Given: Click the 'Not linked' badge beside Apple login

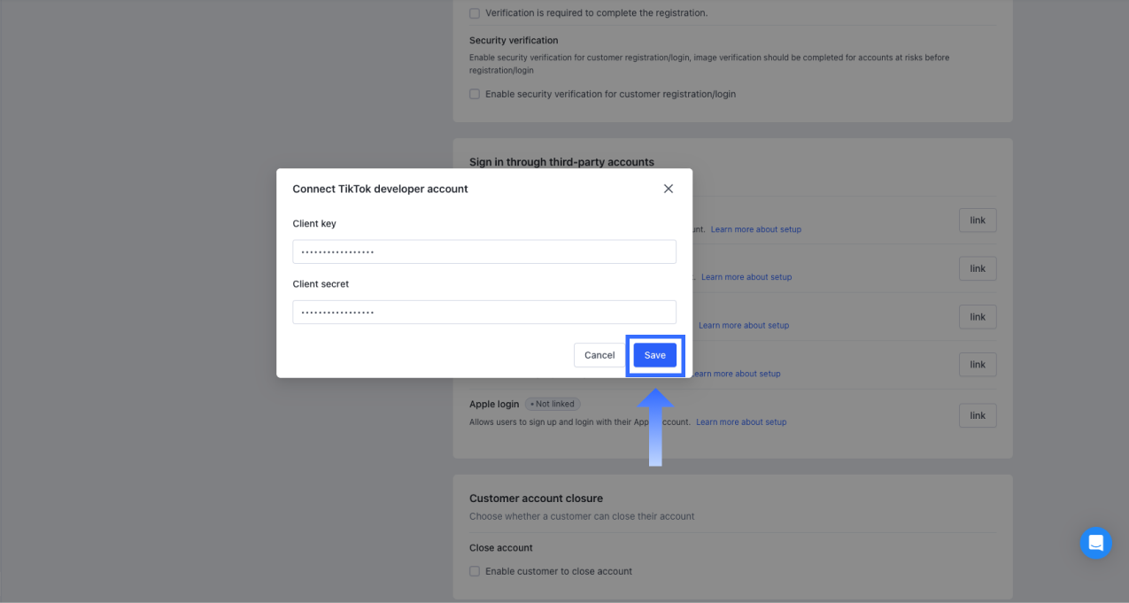Looking at the screenshot, I should point(553,404).
